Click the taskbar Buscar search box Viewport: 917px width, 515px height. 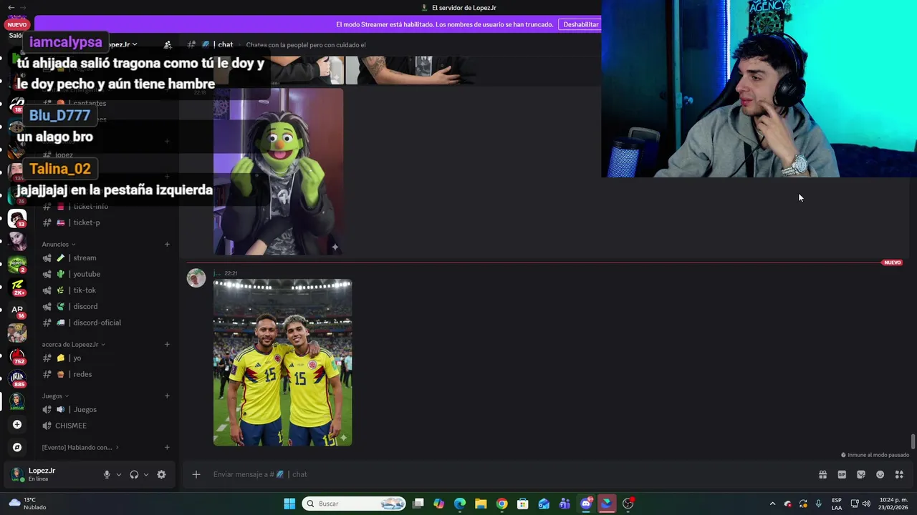(x=354, y=504)
